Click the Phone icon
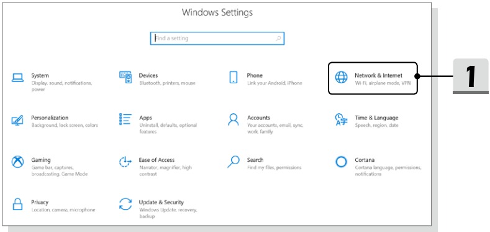 (x=233, y=77)
